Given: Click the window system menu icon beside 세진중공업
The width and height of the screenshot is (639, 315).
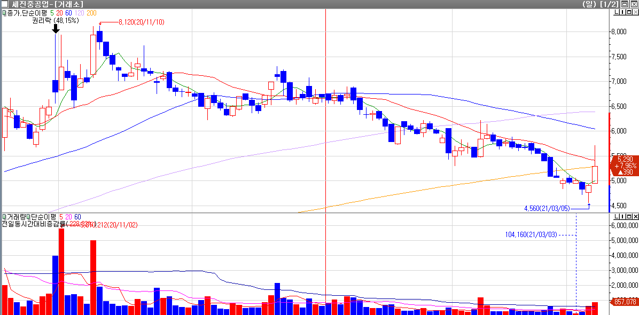Looking at the screenshot, I should [5, 4].
